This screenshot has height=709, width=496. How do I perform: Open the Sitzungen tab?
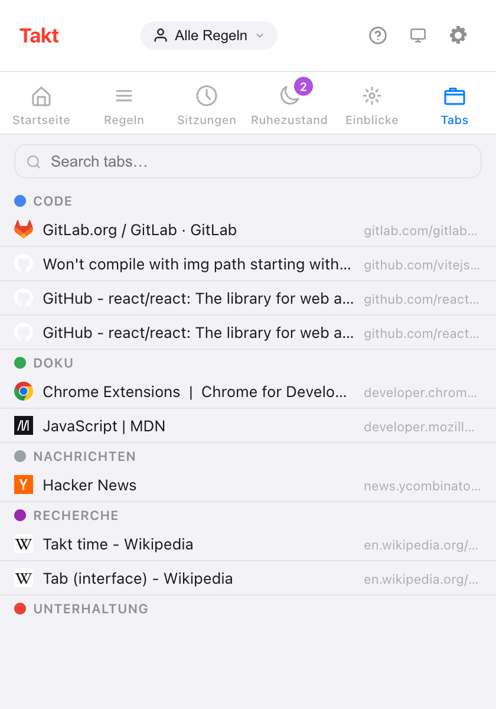(x=207, y=106)
